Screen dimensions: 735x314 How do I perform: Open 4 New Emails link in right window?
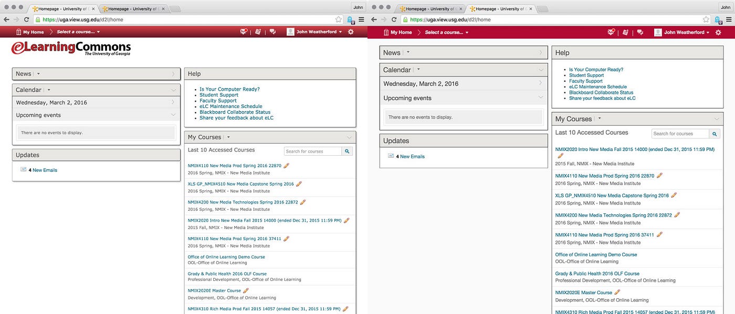pyautogui.click(x=410, y=156)
